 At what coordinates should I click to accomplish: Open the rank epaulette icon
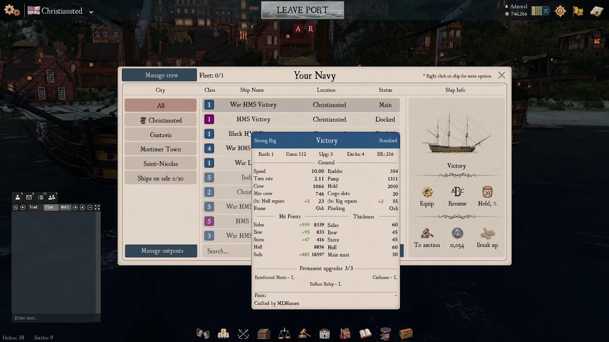pyautogui.click(x=540, y=10)
